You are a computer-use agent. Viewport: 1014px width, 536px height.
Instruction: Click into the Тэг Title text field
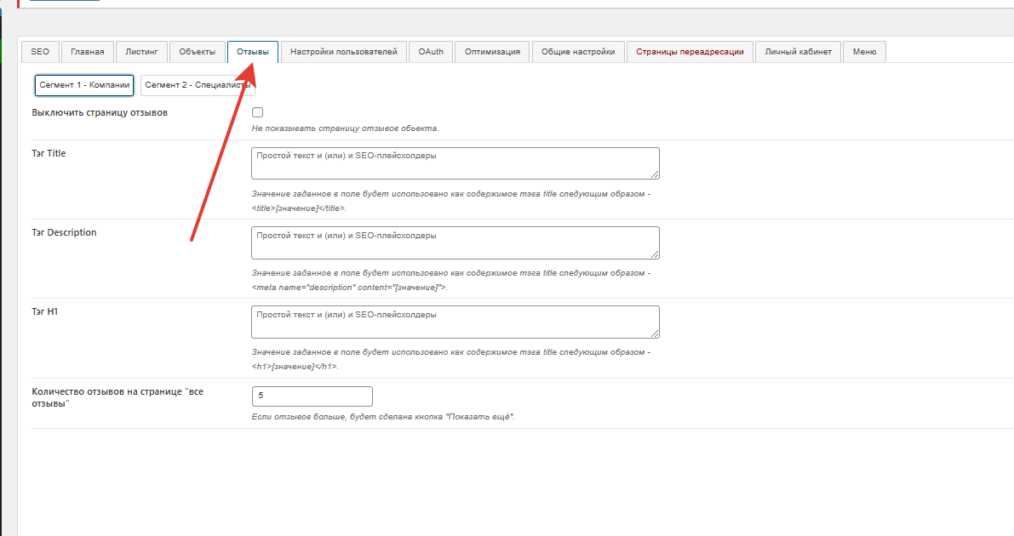[x=455, y=163]
